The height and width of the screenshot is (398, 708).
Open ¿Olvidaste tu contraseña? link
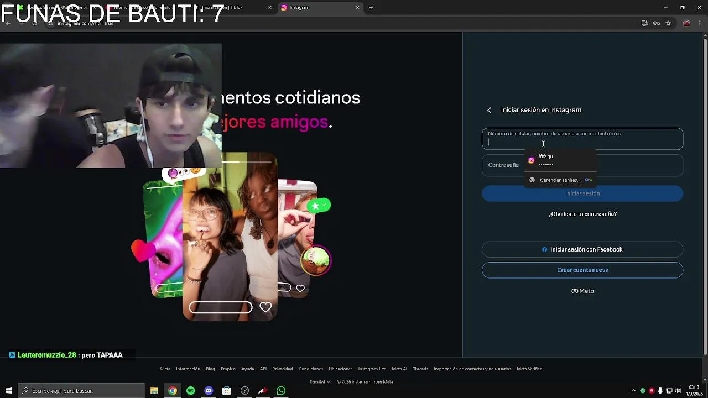tap(582, 214)
